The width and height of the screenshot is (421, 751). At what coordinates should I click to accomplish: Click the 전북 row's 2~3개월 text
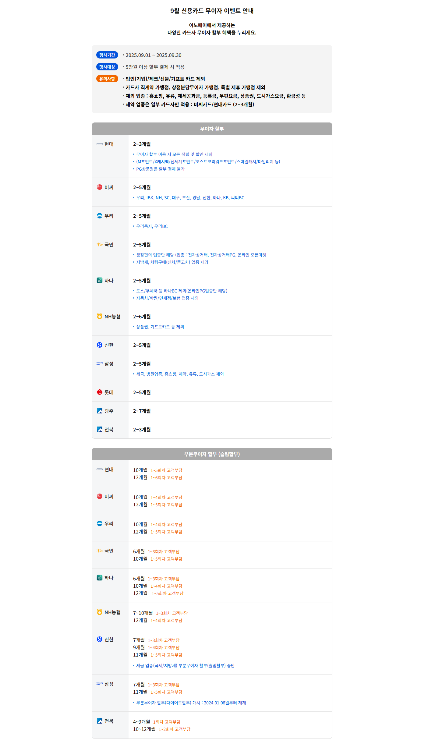click(x=142, y=430)
